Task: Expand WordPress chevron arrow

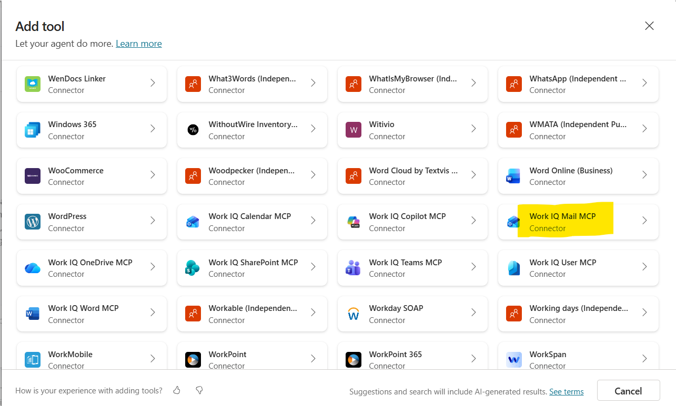Action: pyautogui.click(x=153, y=221)
